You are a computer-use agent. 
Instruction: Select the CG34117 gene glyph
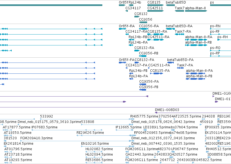click(126, 11)
